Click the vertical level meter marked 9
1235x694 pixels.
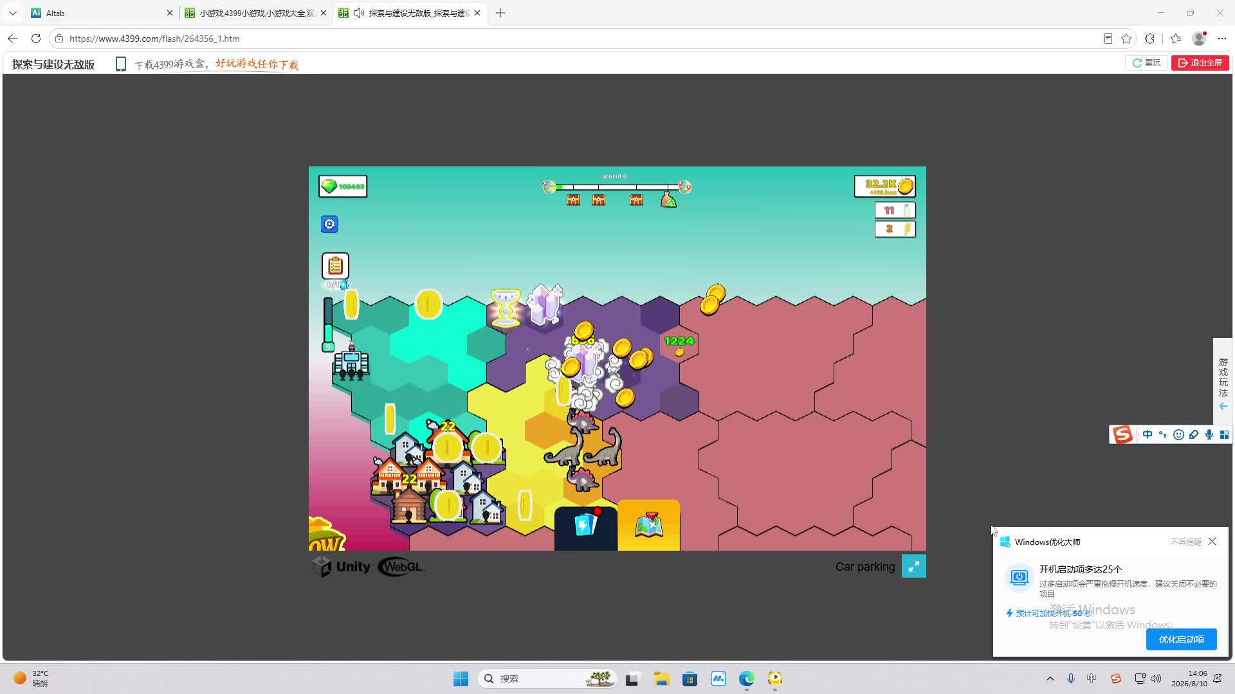point(328,324)
